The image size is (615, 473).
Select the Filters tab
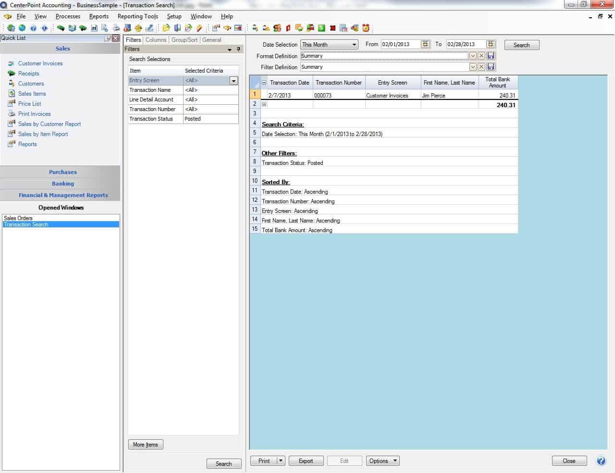[134, 40]
